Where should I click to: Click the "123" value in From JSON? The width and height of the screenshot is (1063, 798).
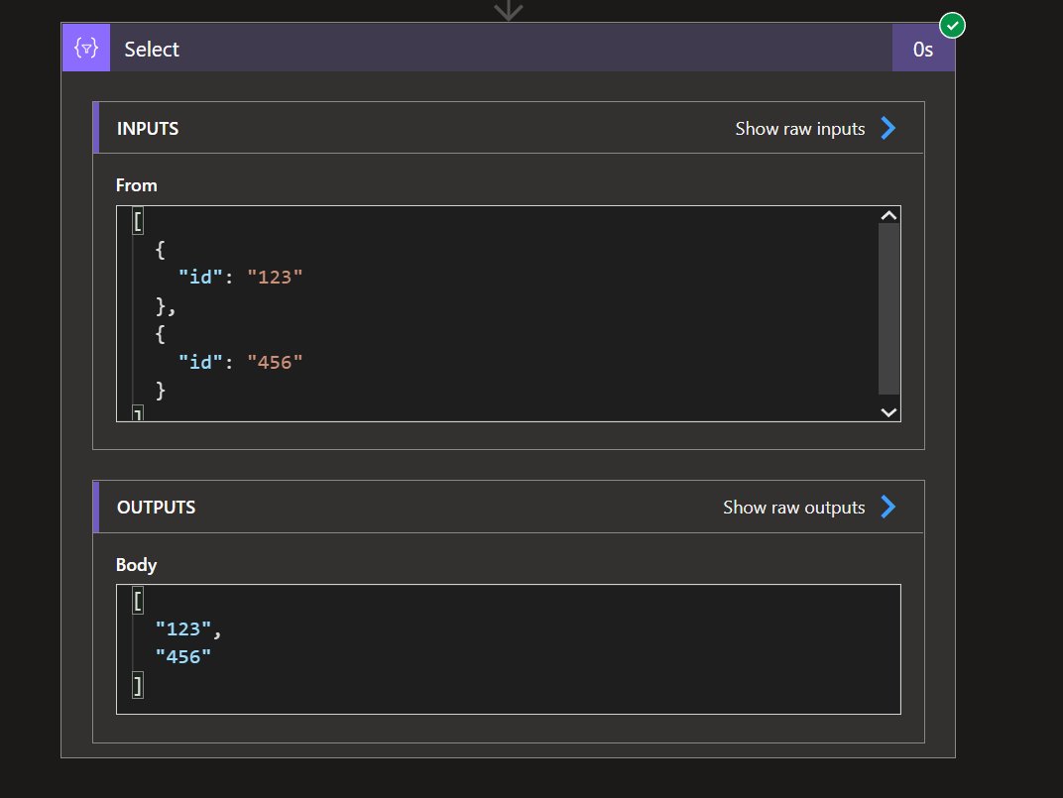pyautogui.click(x=275, y=277)
